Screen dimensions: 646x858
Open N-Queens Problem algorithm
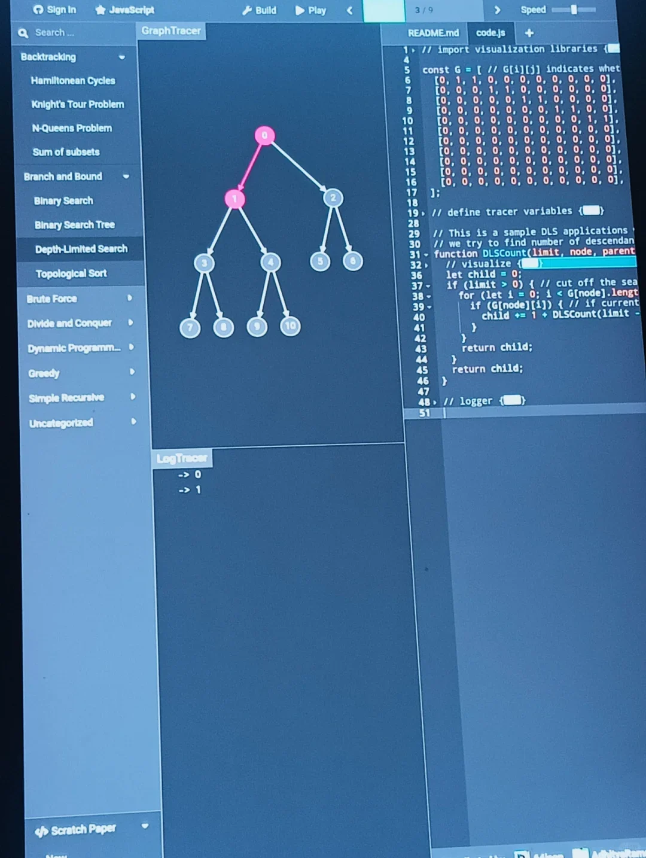pyautogui.click(x=72, y=128)
